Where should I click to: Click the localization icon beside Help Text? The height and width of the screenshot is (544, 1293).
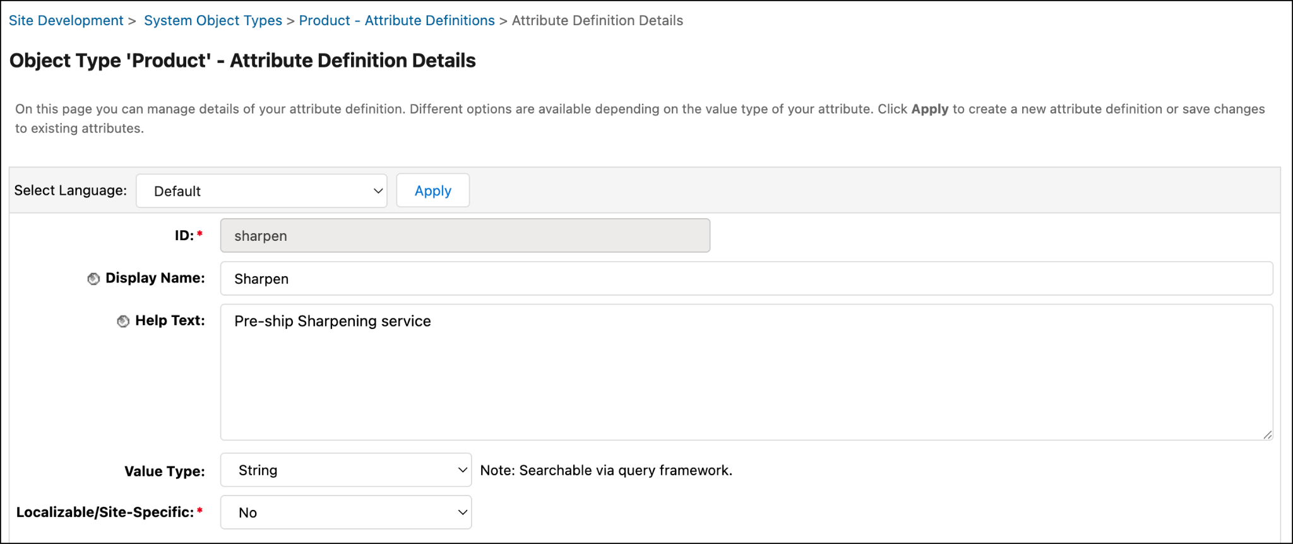(123, 321)
